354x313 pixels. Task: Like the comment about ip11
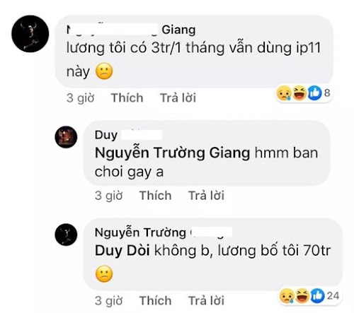coord(127,98)
